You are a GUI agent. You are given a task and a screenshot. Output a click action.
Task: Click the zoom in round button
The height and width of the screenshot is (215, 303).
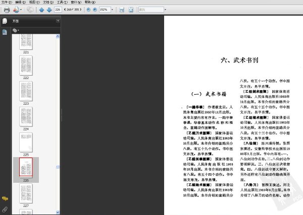pos(95,10)
